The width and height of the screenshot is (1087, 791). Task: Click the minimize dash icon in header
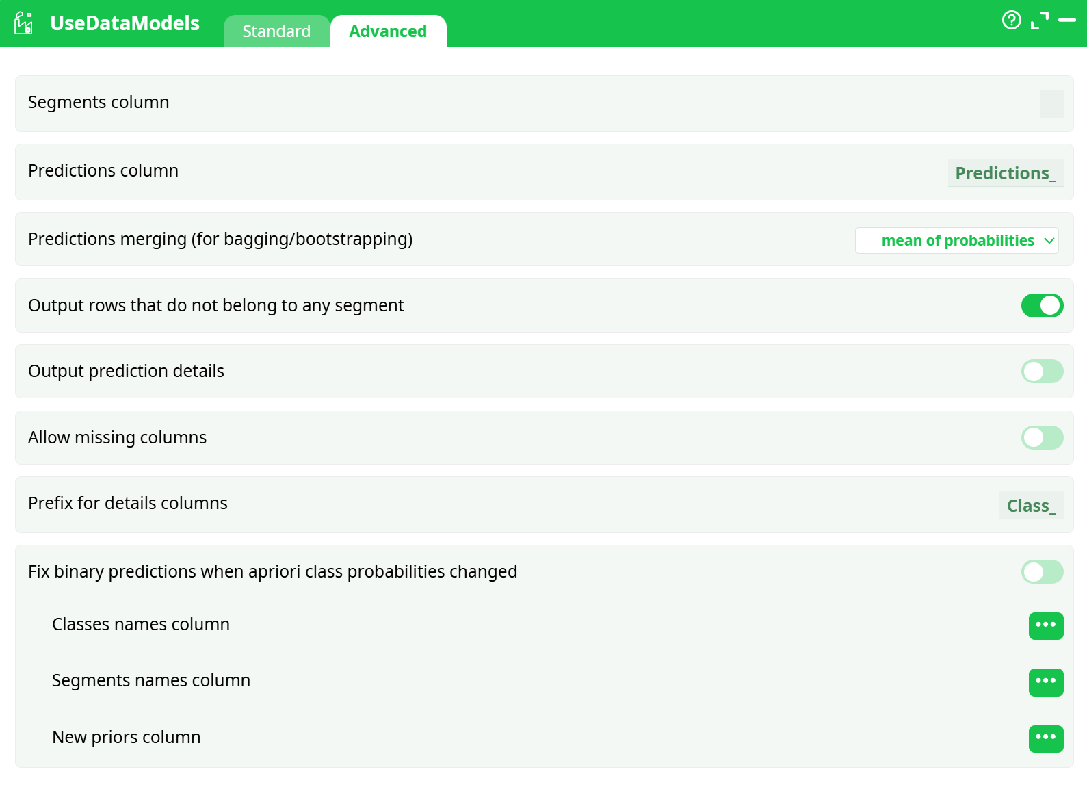[1066, 21]
